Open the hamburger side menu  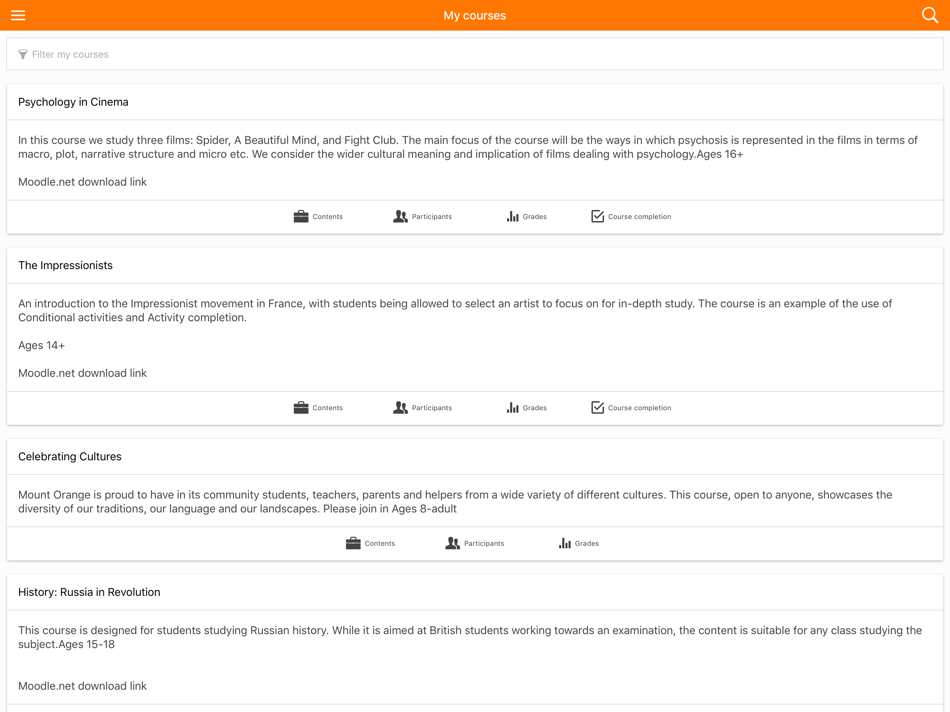[x=18, y=15]
